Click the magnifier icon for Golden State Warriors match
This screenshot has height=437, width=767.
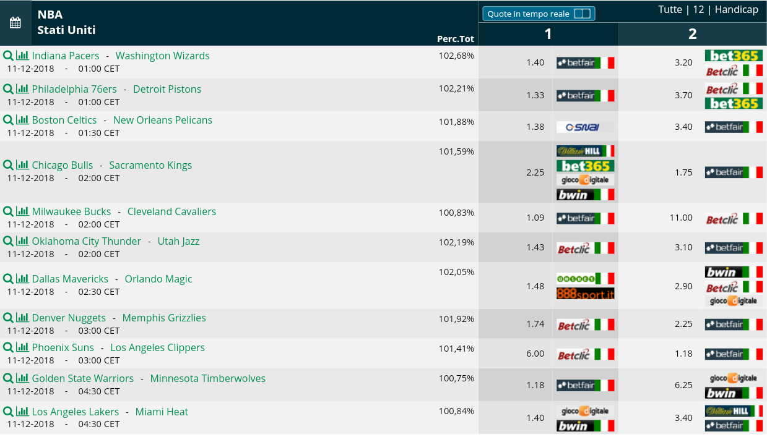tap(8, 378)
